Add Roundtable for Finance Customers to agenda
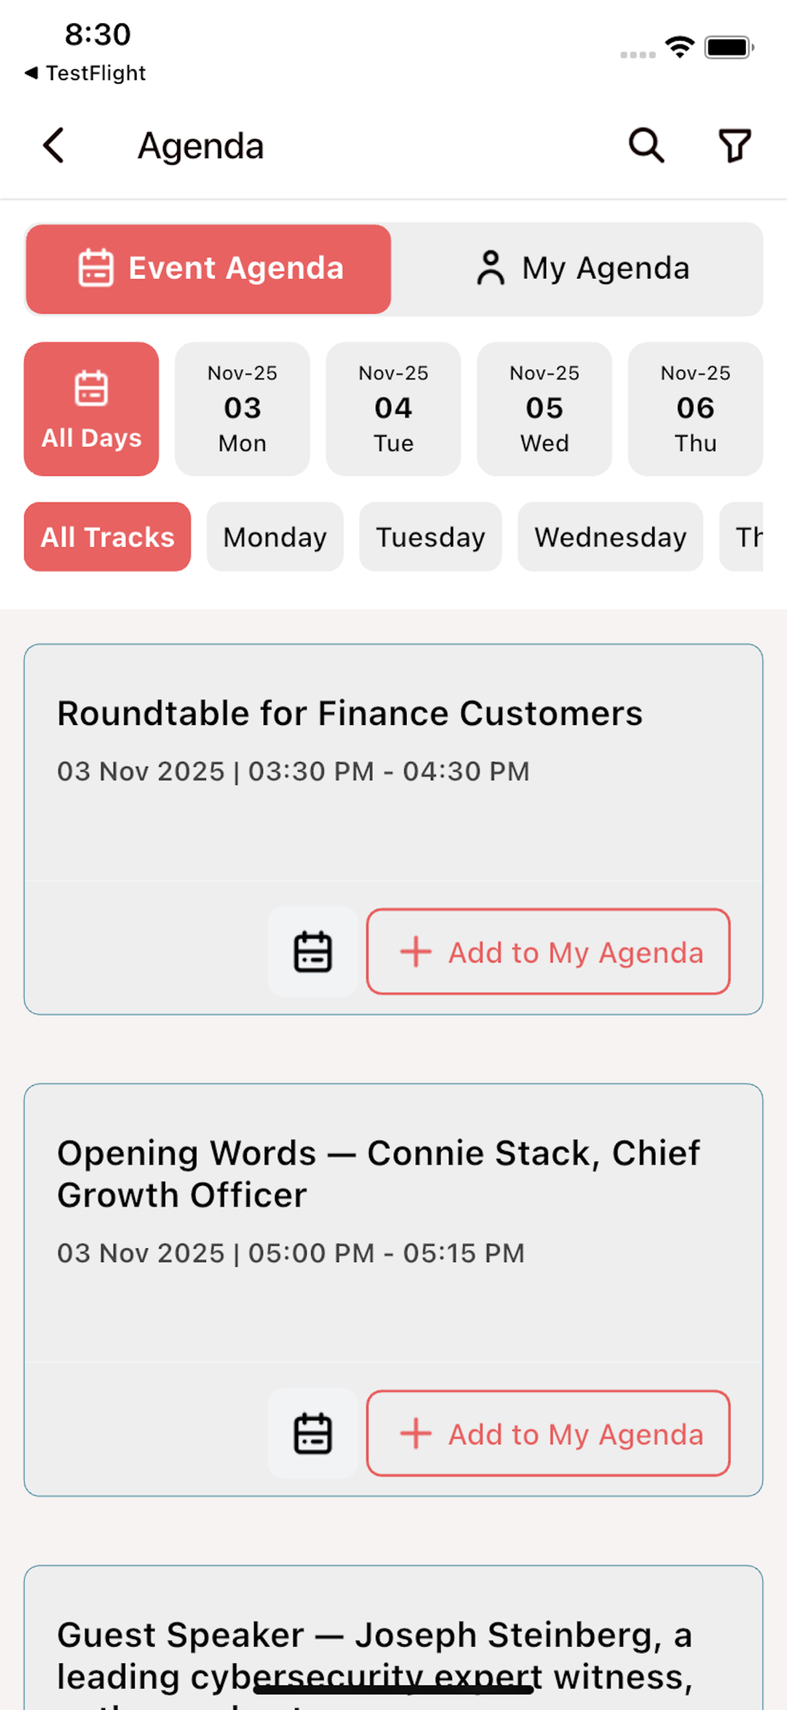The image size is (787, 1710). (x=549, y=952)
